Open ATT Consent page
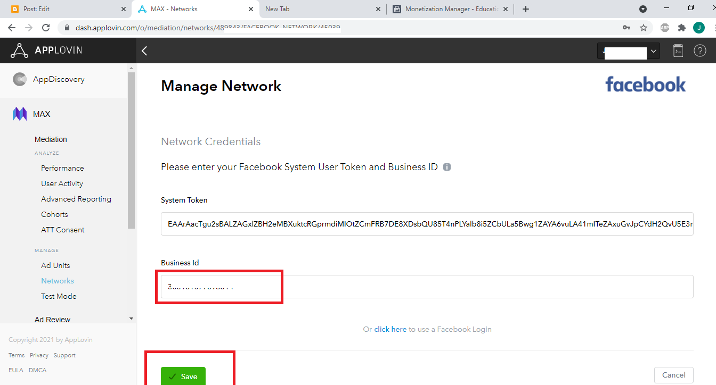 (63, 230)
